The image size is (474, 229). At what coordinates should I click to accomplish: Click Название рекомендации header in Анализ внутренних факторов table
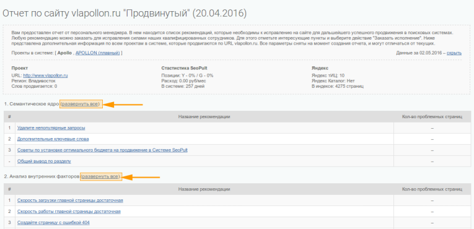[x=204, y=189]
